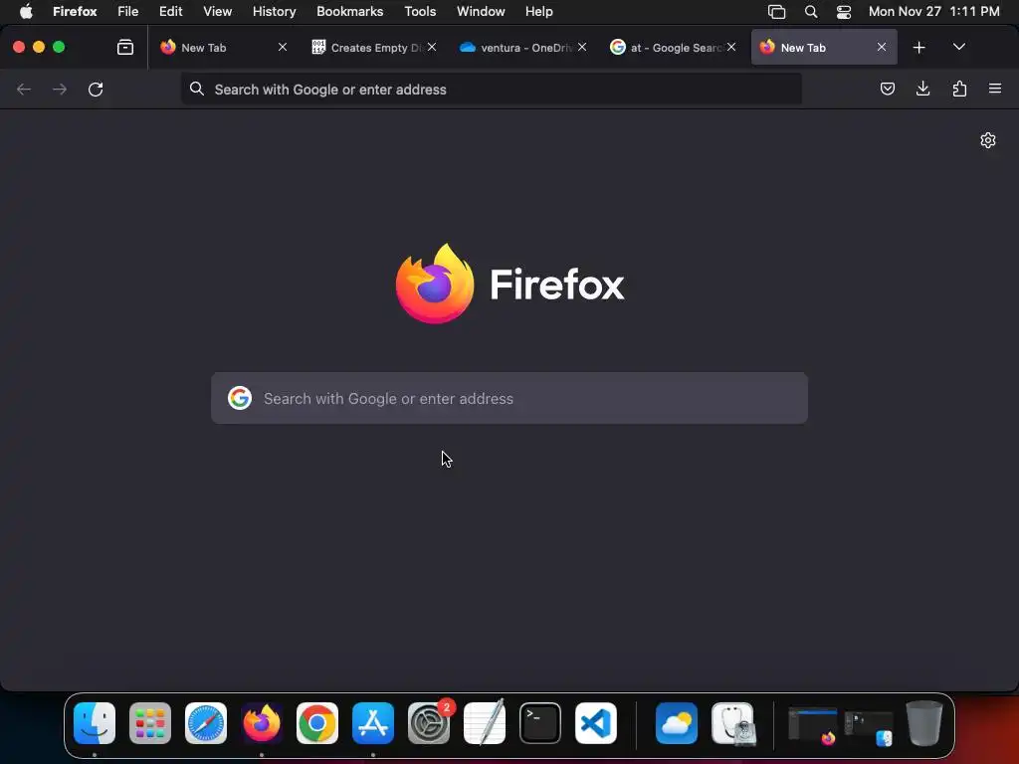Open Firefox View recent browsing button
1019x764 pixels.
[124, 48]
